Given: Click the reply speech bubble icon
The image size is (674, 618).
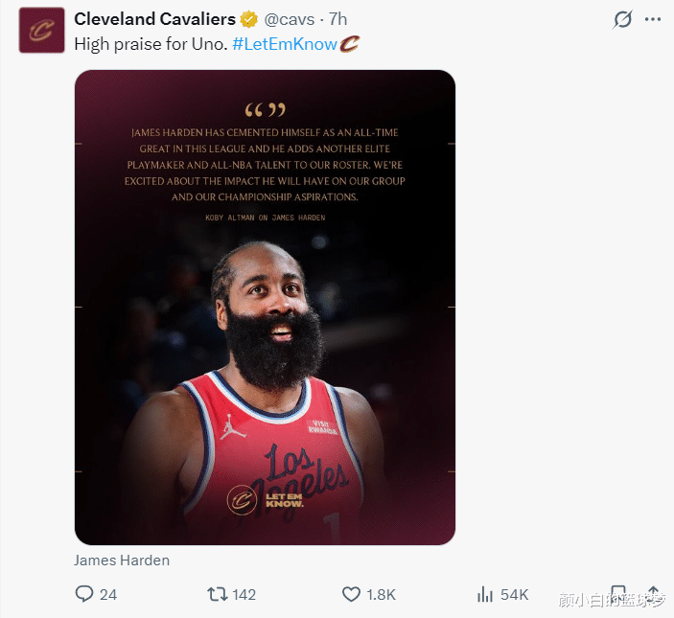Looking at the screenshot, I should 83,594.
